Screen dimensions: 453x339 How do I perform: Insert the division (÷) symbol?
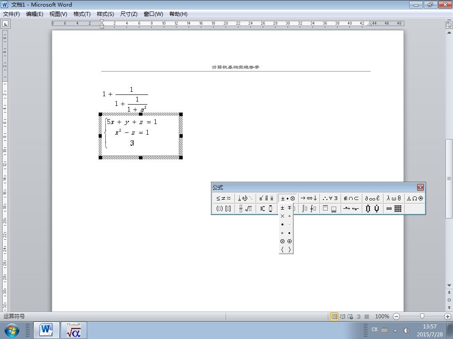pos(289,216)
